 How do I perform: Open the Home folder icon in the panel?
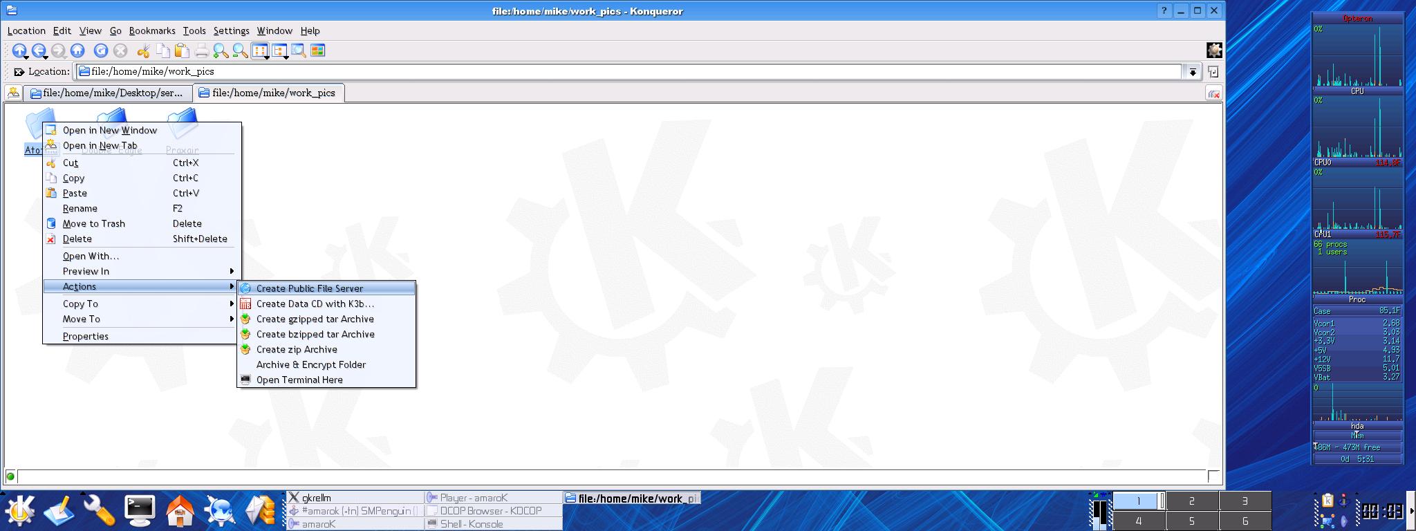[180, 511]
